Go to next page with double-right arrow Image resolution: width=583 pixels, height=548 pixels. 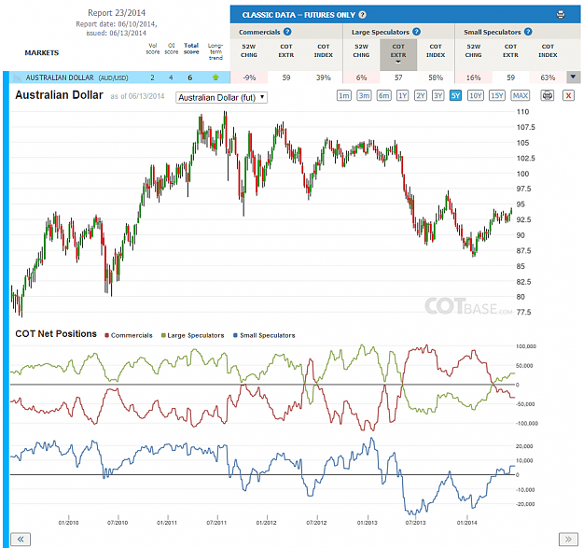click(568, 539)
